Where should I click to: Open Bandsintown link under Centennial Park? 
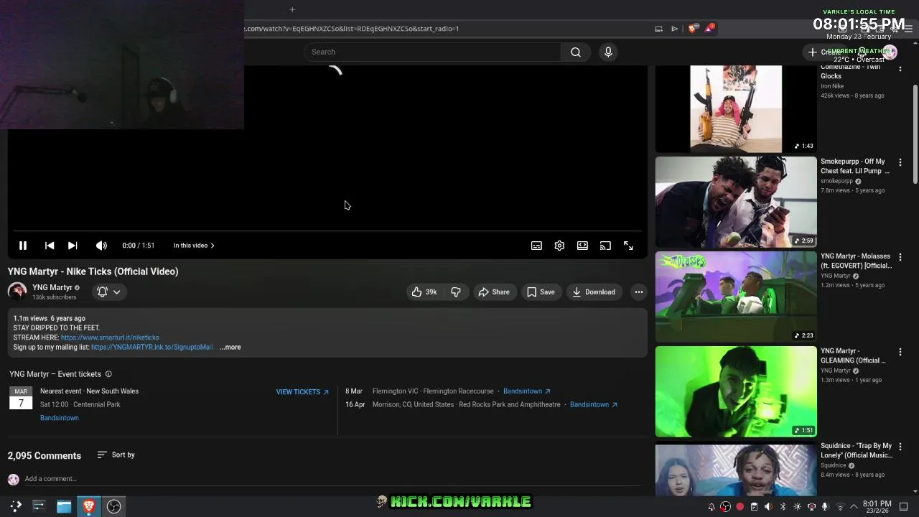(x=60, y=418)
